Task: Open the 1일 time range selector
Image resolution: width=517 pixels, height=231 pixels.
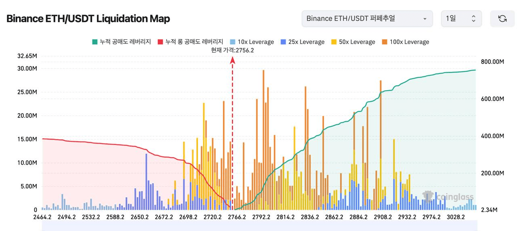Action: click(461, 19)
